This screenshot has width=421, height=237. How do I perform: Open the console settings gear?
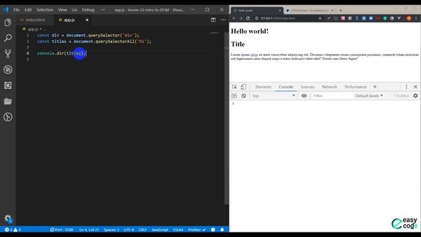coord(415,96)
